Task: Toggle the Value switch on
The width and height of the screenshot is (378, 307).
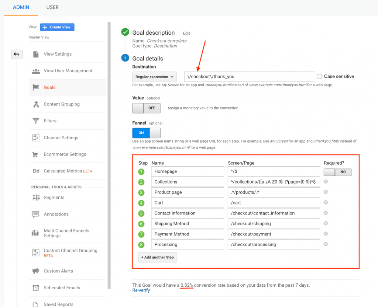Action: tap(146, 108)
